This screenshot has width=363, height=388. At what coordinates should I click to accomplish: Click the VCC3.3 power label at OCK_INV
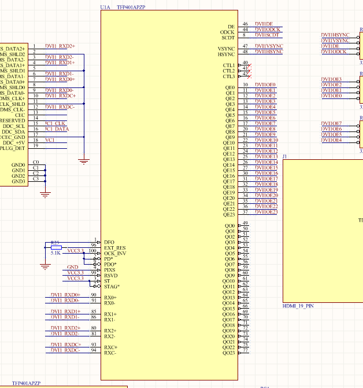click(75, 251)
